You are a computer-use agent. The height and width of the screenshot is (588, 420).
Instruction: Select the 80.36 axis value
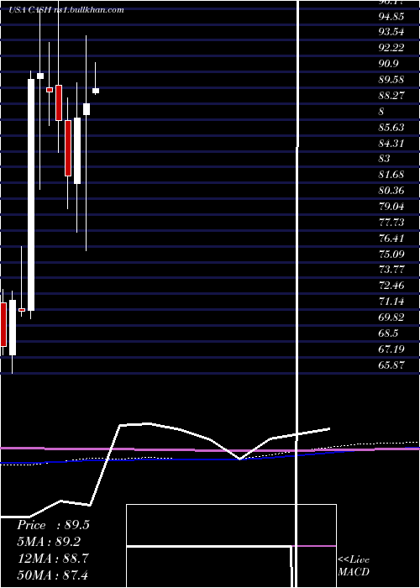(x=391, y=191)
